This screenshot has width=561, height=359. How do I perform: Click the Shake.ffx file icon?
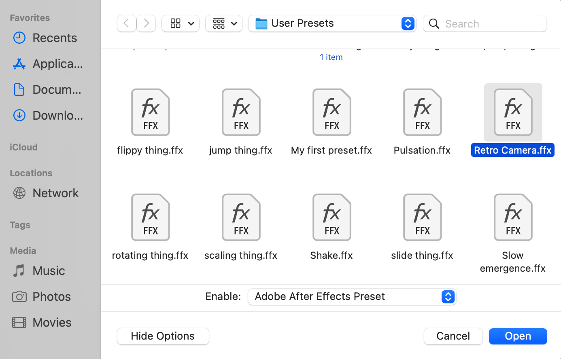click(x=331, y=218)
